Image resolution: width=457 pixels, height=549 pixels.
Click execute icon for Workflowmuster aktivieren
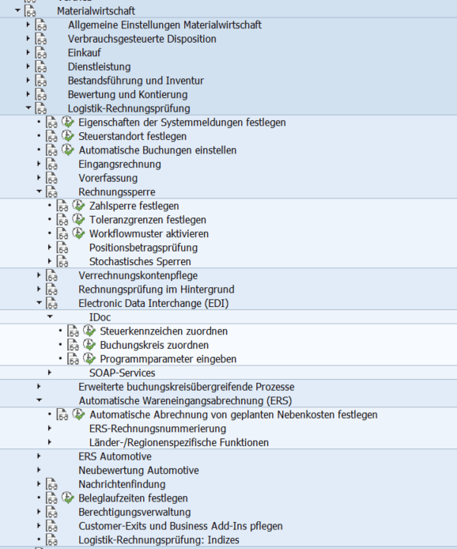pyautogui.click(x=78, y=233)
